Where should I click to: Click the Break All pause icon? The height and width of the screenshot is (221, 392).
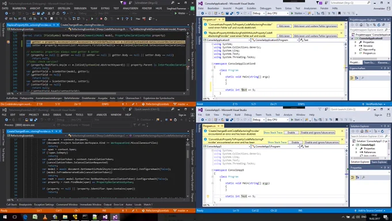(166, 120)
